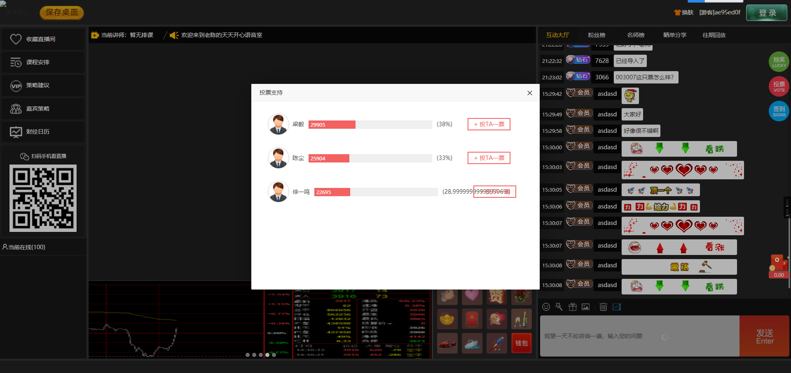This screenshot has width=791, height=373.
Task: Click the 发送 Enter send button
Action: [764, 336]
